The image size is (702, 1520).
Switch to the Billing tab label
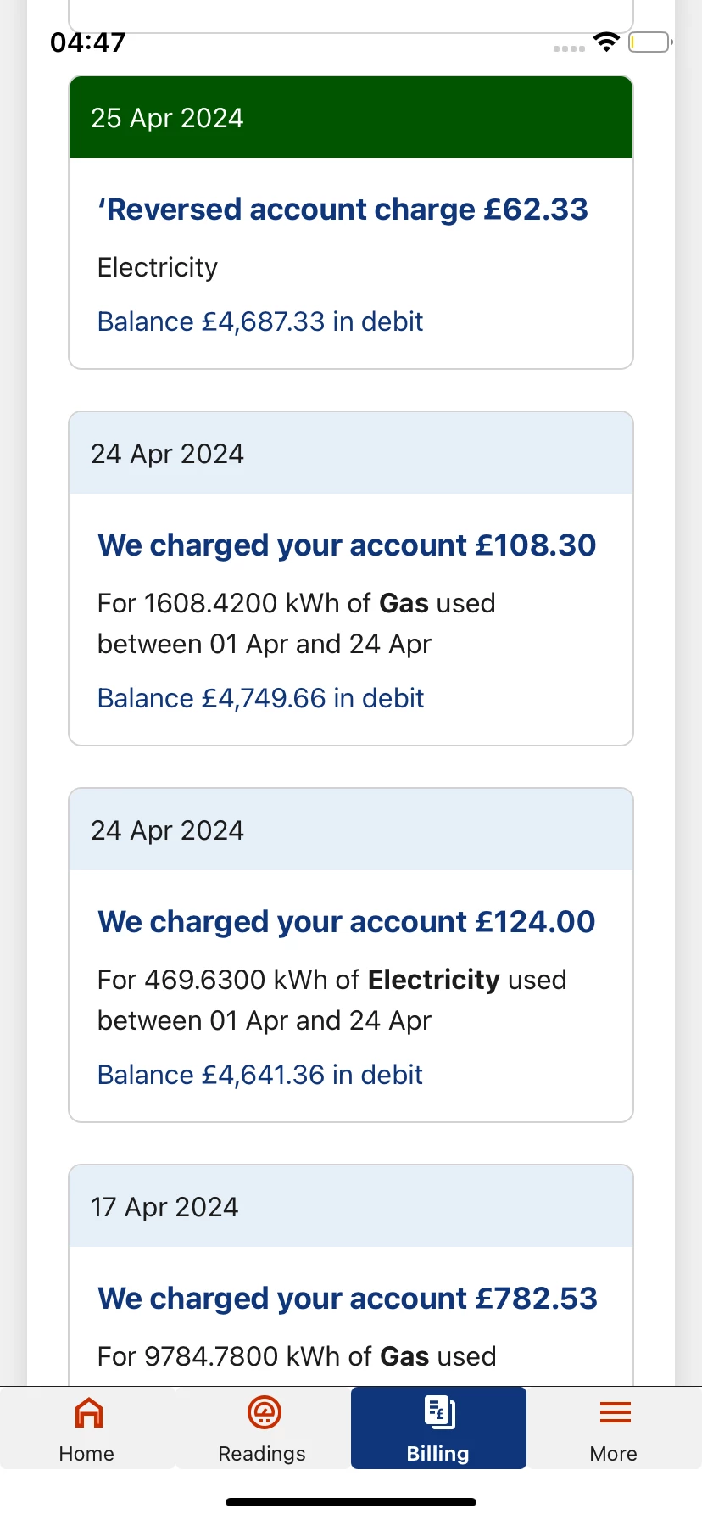pos(437,1454)
